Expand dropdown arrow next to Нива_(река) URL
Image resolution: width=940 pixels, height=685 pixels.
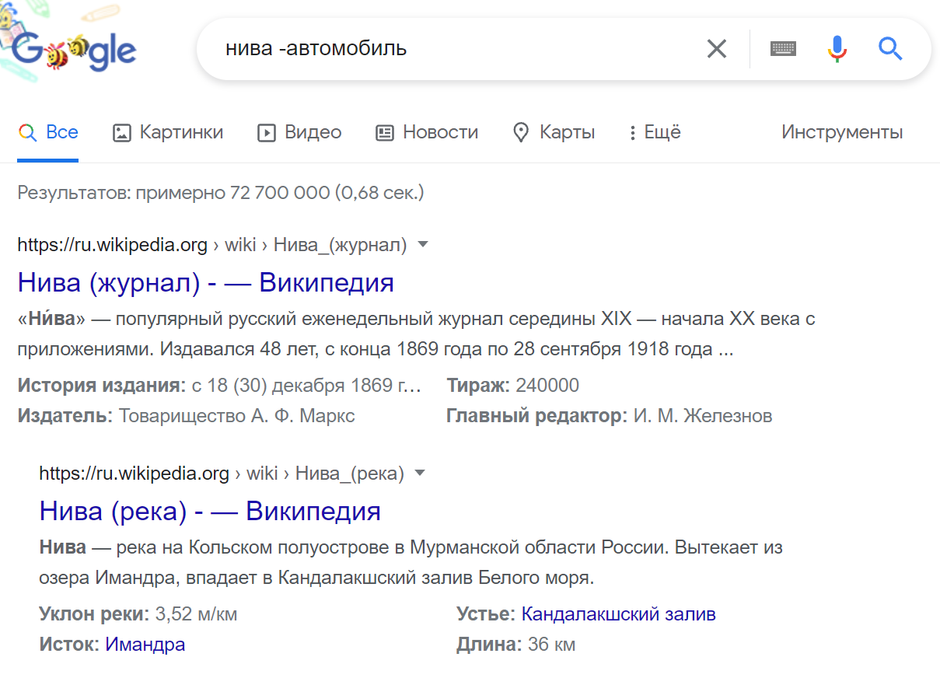pyautogui.click(x=420, y=473)
